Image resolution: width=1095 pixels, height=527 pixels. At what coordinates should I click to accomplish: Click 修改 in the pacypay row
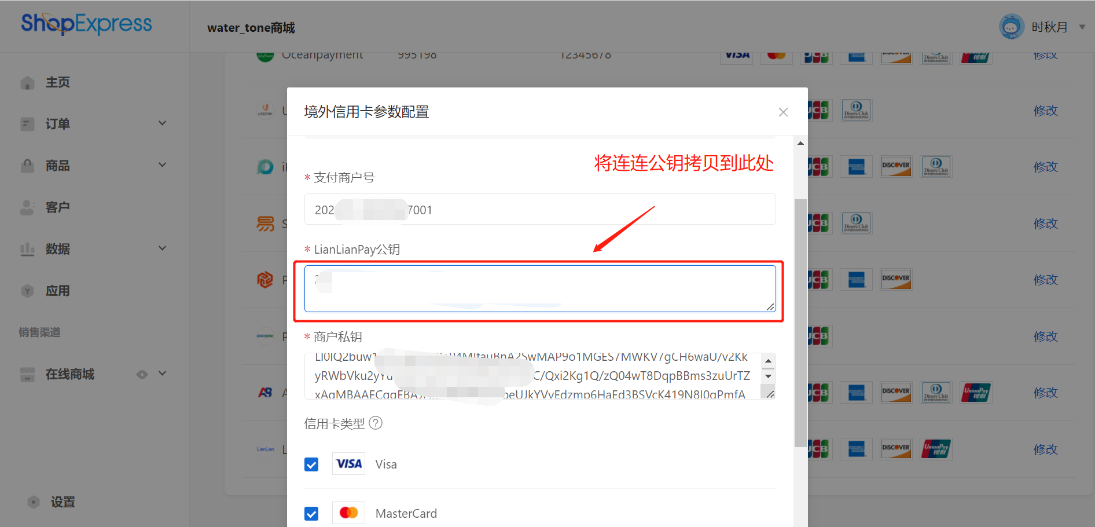coord(1046,336)
